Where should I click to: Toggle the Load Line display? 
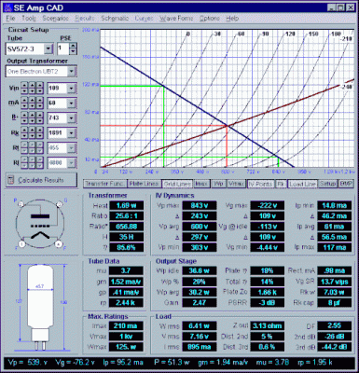302,184
